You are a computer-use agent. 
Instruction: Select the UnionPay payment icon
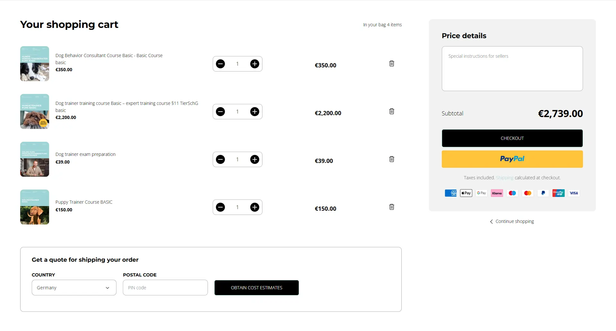(x=558, y=193)
